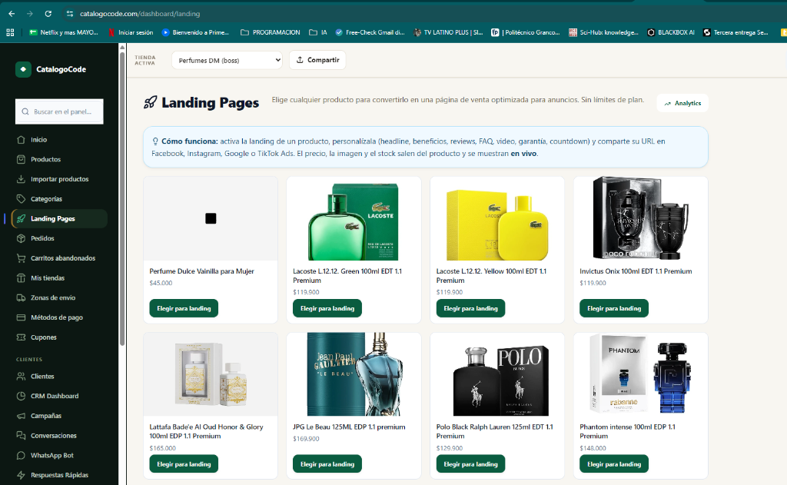Open the Analytics button
The width and height of the screenshot is (787, 485).
(682, 103)
